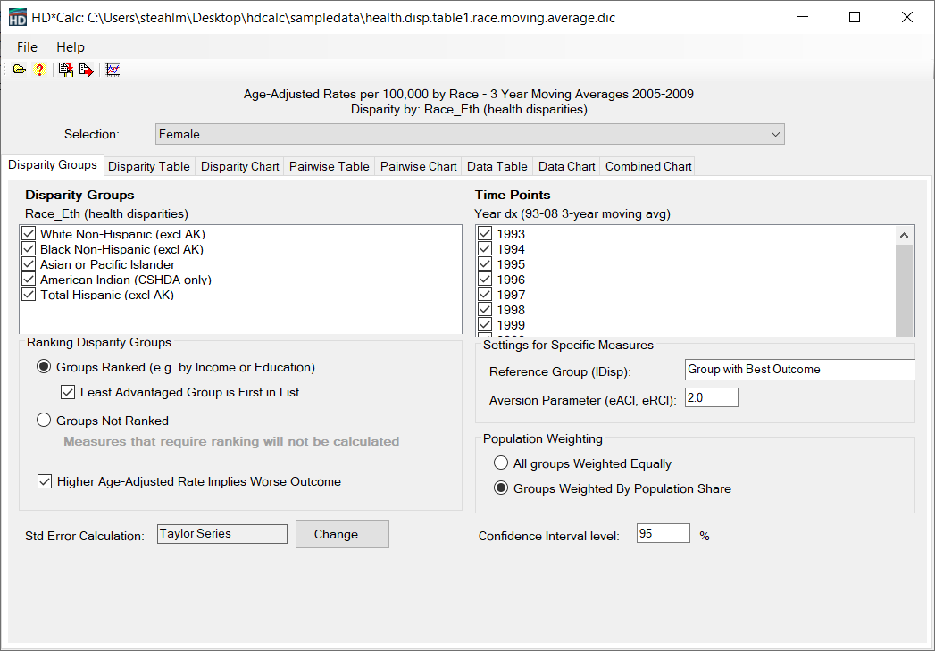
Task: Uncheck the 1993 time point
Action: click(484, 233)
